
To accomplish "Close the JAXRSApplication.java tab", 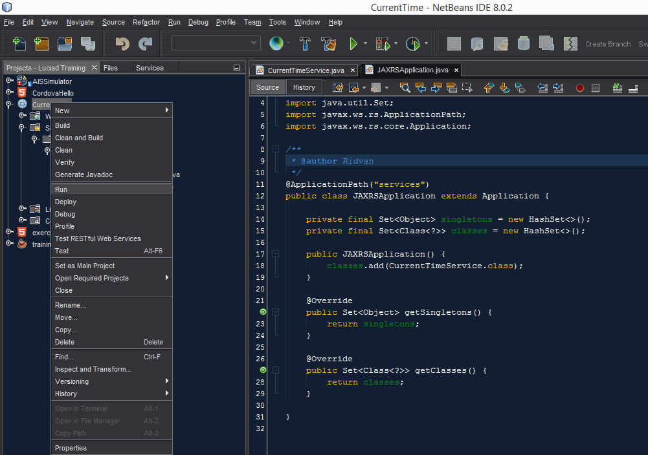I will click(456, 70).
